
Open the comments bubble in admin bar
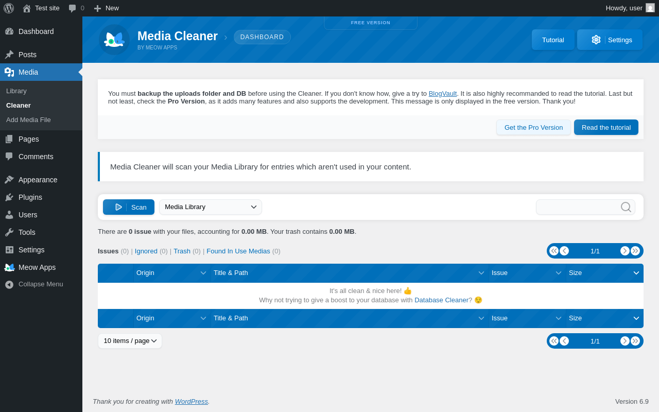(x=76, y=8)
